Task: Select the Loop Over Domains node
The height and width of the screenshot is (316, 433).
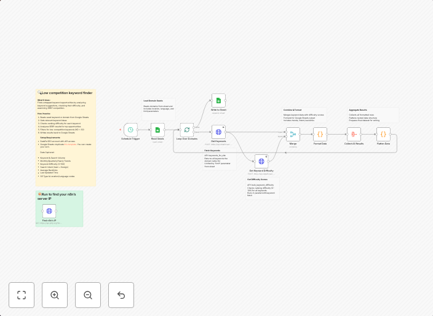Action: tap(187, 130)
